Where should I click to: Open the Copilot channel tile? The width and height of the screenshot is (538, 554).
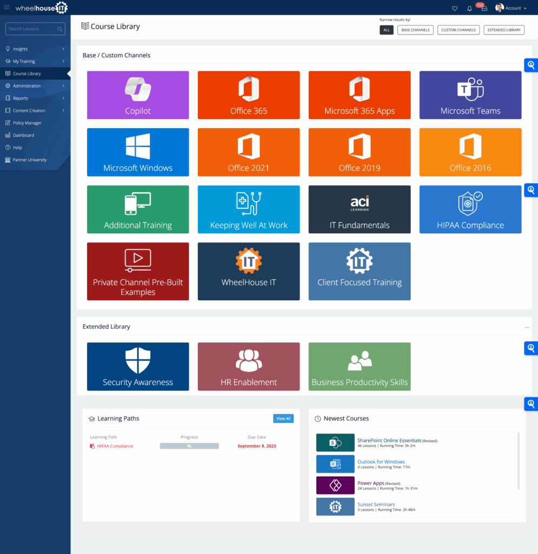[138, 95]
